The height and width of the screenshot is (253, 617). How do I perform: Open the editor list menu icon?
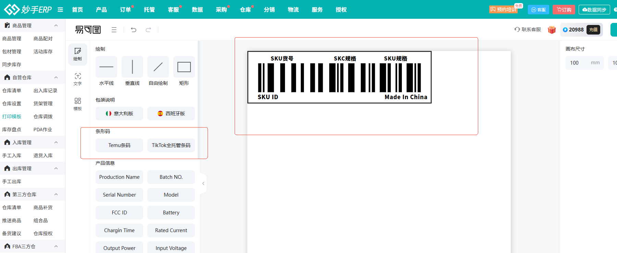click(x=114, y=30)
